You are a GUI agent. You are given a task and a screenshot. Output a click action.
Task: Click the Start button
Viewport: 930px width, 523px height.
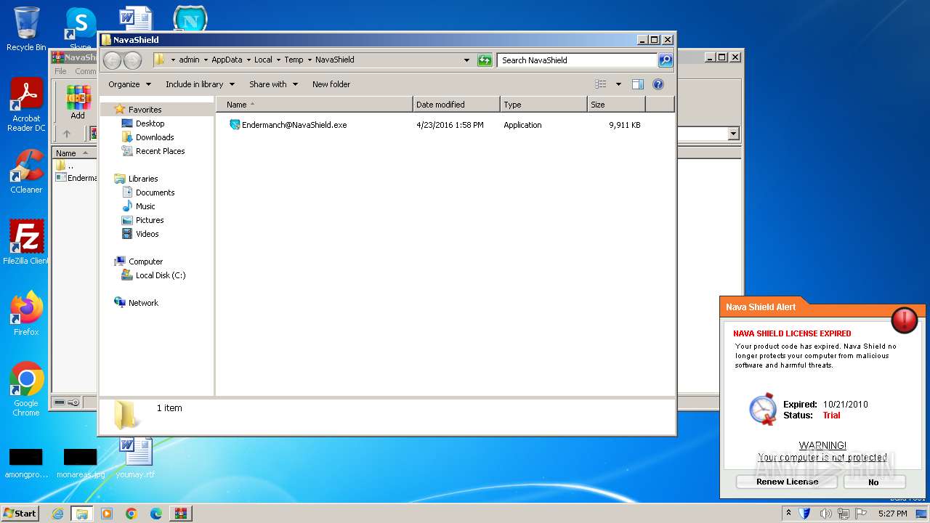pos(20,514)
